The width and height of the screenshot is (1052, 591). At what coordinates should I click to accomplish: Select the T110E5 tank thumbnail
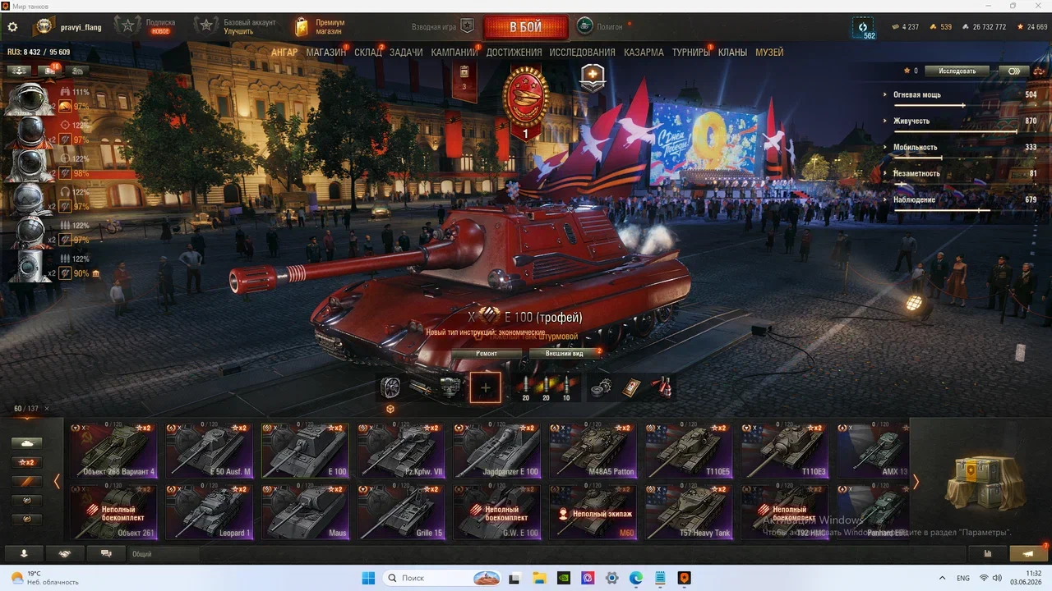click(689, 451)
